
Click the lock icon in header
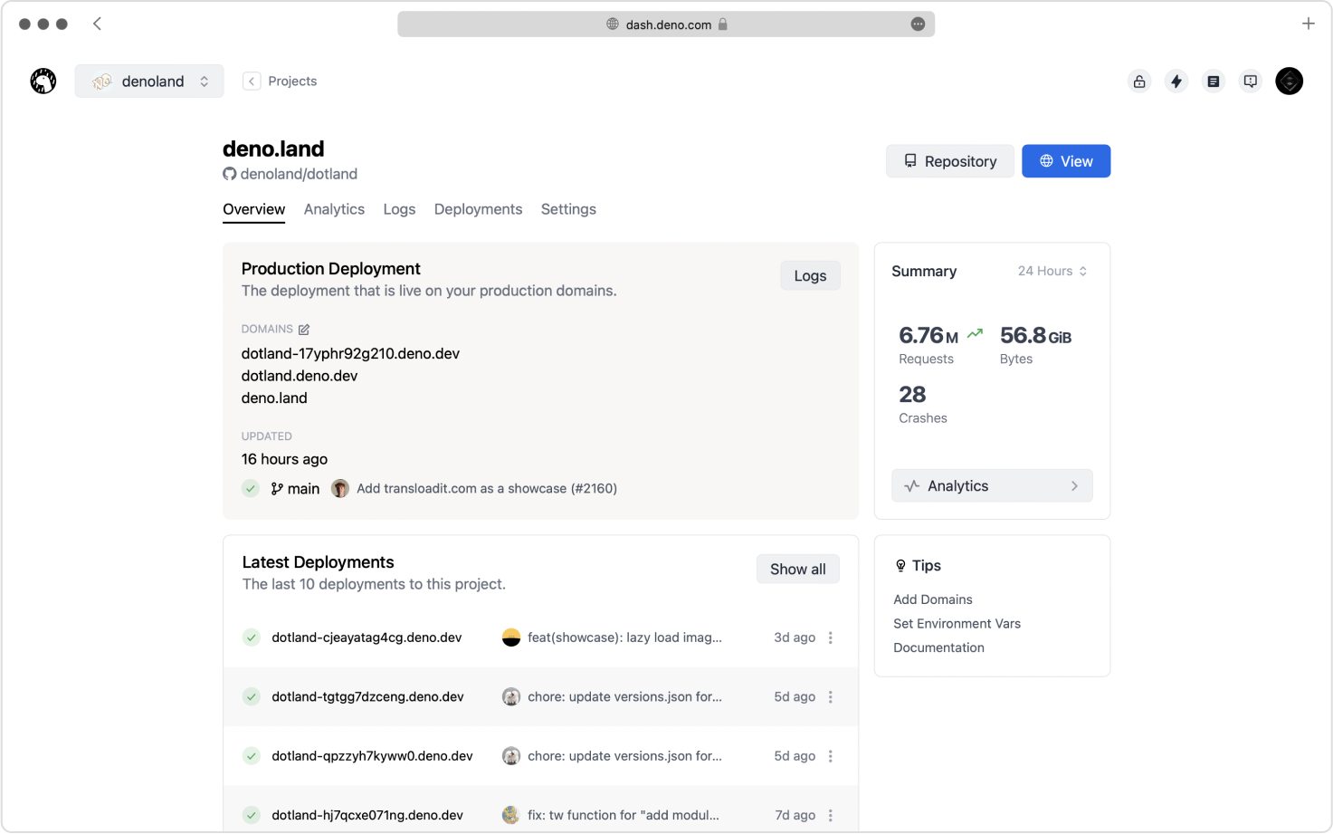tap(1139, 81)
